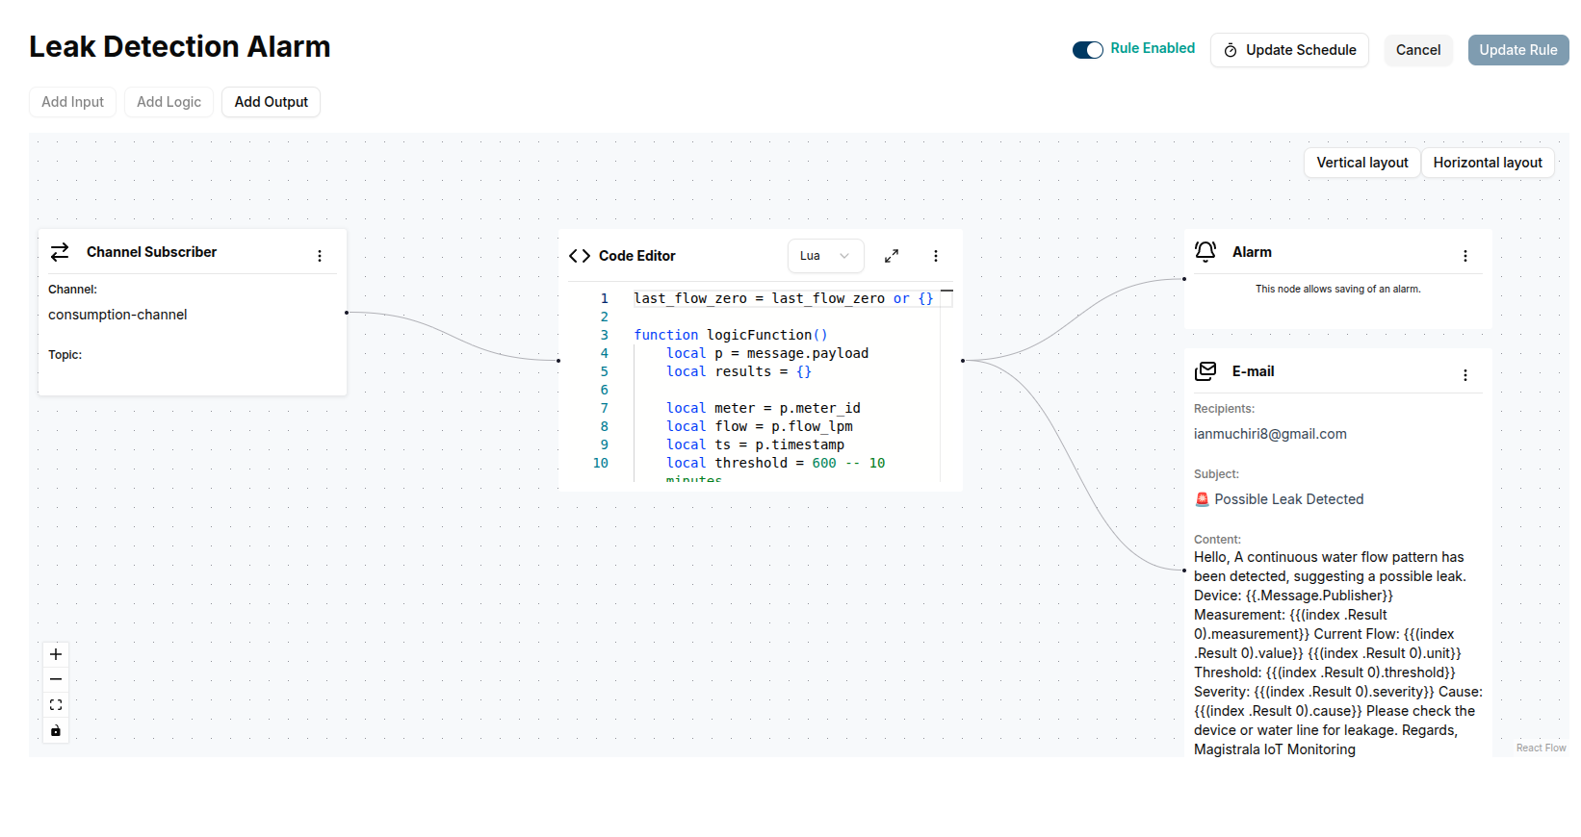The width and height of the screenshot is (1581, 837).
Task: Open the Add Input menu
Action: 72,102
